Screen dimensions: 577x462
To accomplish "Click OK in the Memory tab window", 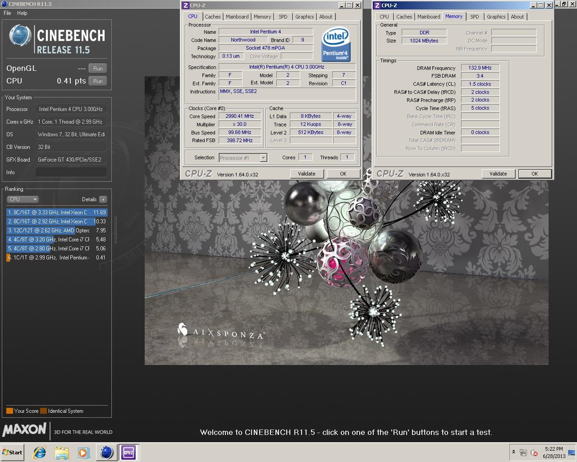I will (x=535, y=174).
